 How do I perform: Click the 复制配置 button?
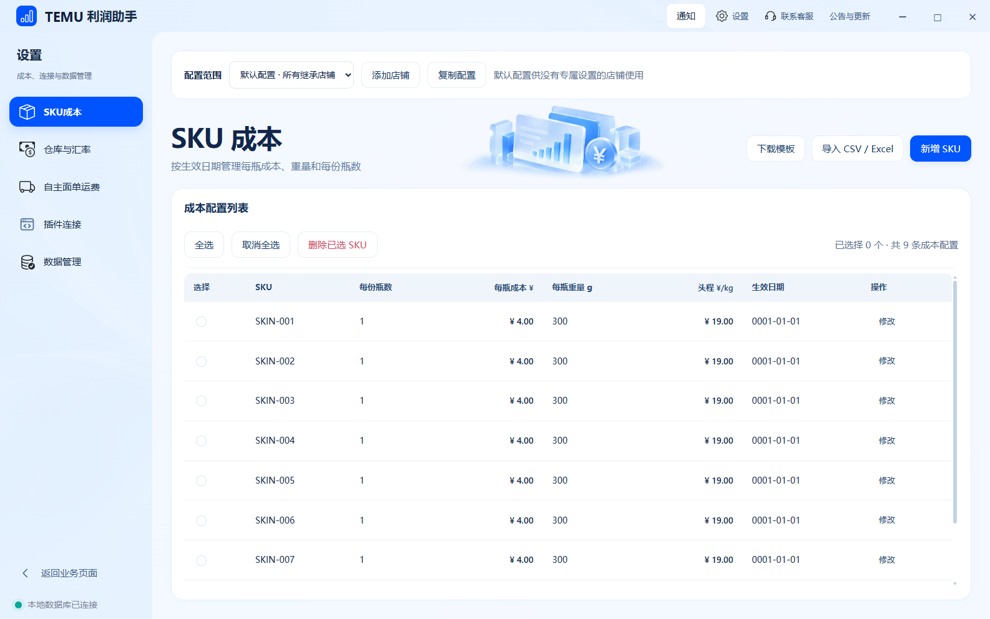click(457, 75)
